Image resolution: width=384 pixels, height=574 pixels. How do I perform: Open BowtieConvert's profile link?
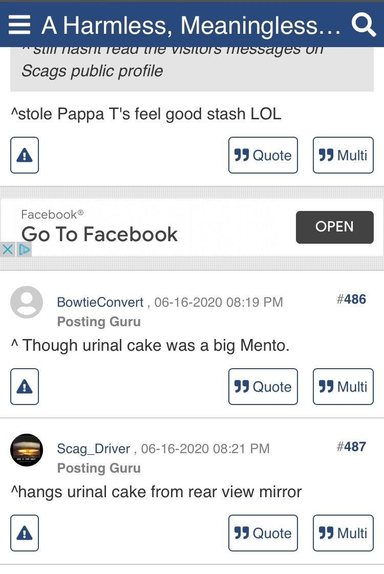click(100, 303)
